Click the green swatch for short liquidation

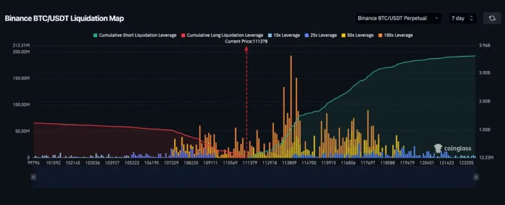[x=95, y=35]
